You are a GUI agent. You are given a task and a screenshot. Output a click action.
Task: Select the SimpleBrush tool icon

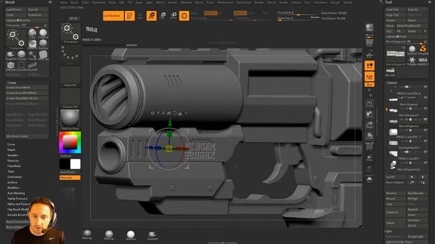click(x=423, y=49)
